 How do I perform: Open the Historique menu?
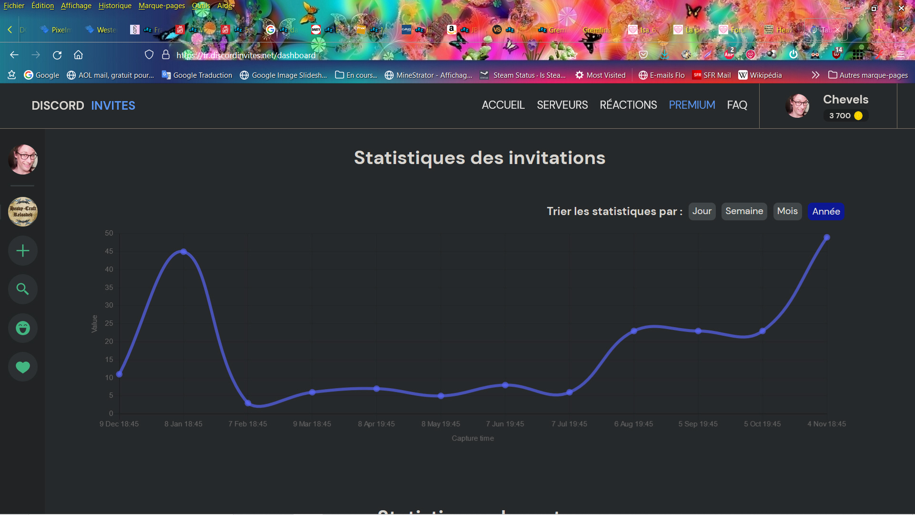point(115,6)
